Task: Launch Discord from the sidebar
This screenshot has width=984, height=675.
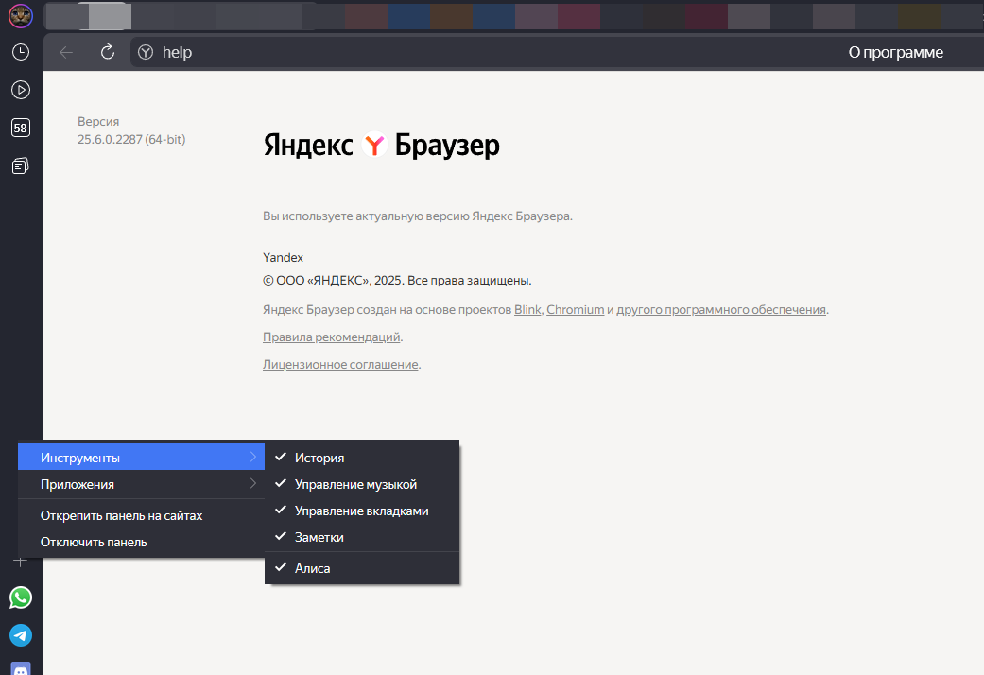Action: tap(21, 668)
